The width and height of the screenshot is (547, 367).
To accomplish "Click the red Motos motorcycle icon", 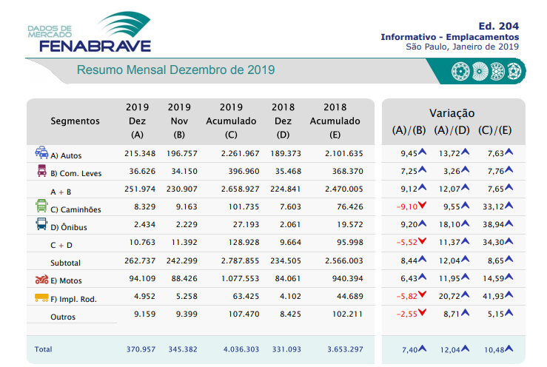I will (x=41, y=280).
